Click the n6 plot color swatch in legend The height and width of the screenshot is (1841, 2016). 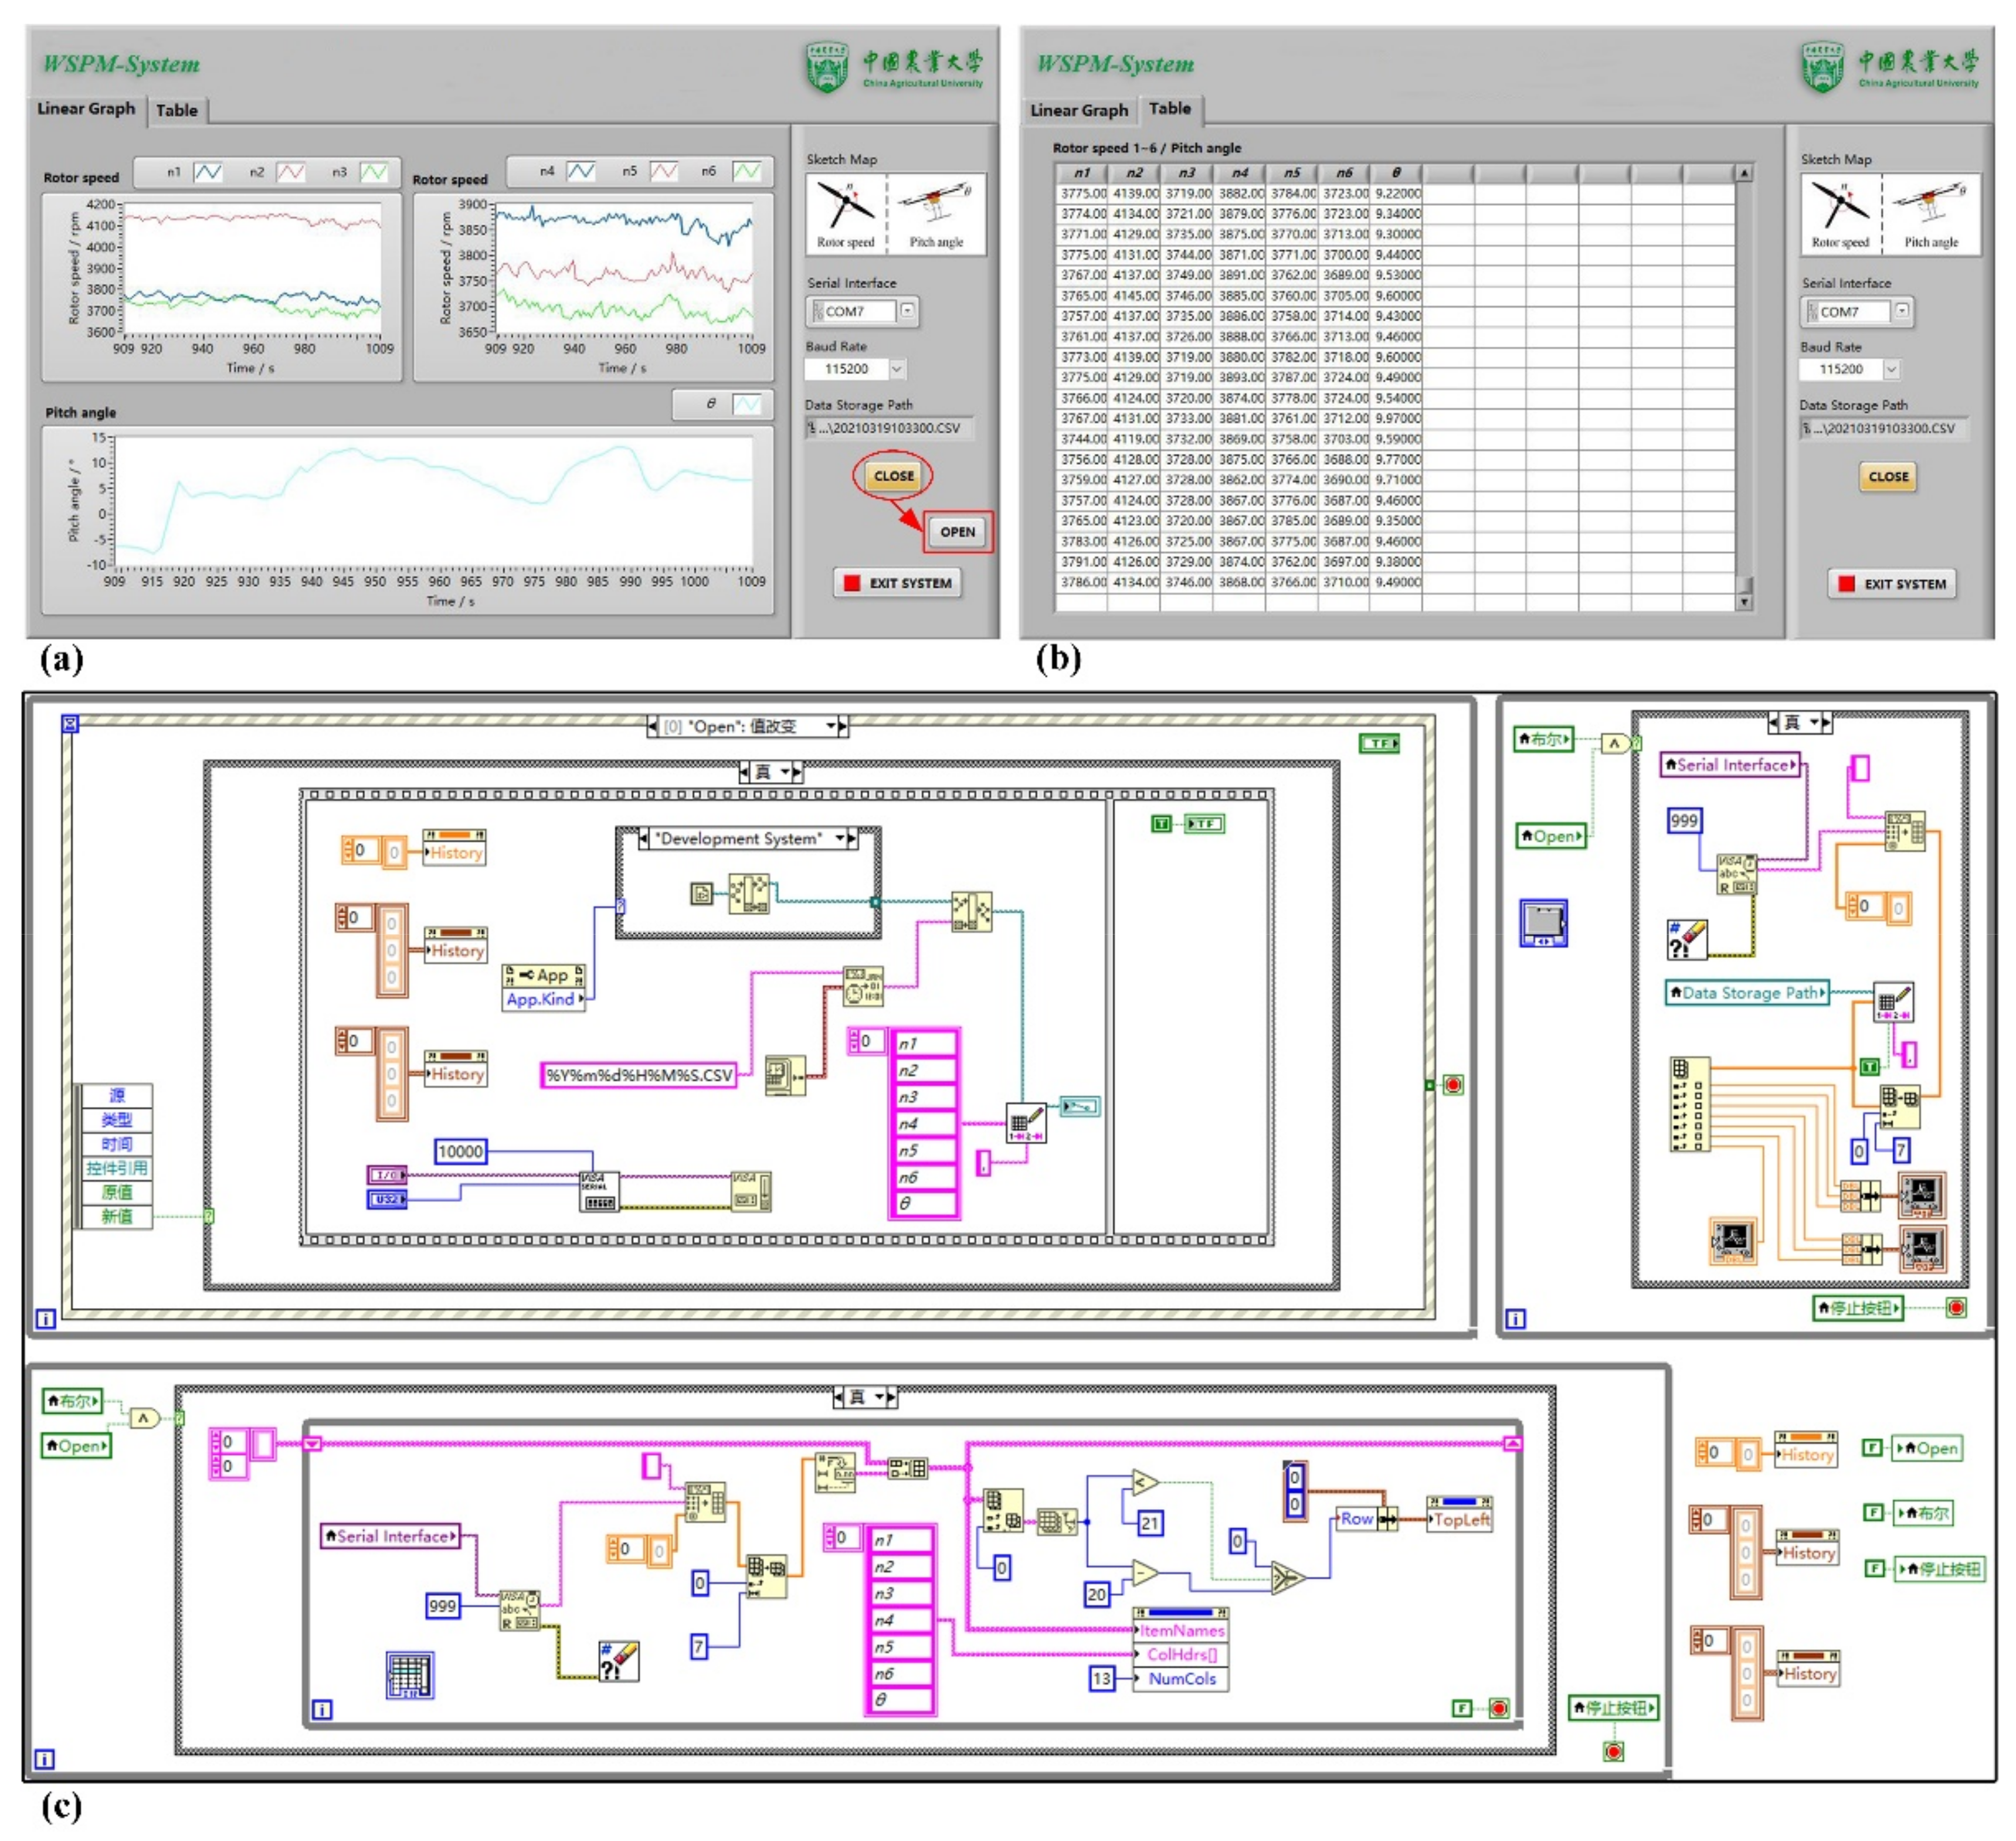point(747,171)
